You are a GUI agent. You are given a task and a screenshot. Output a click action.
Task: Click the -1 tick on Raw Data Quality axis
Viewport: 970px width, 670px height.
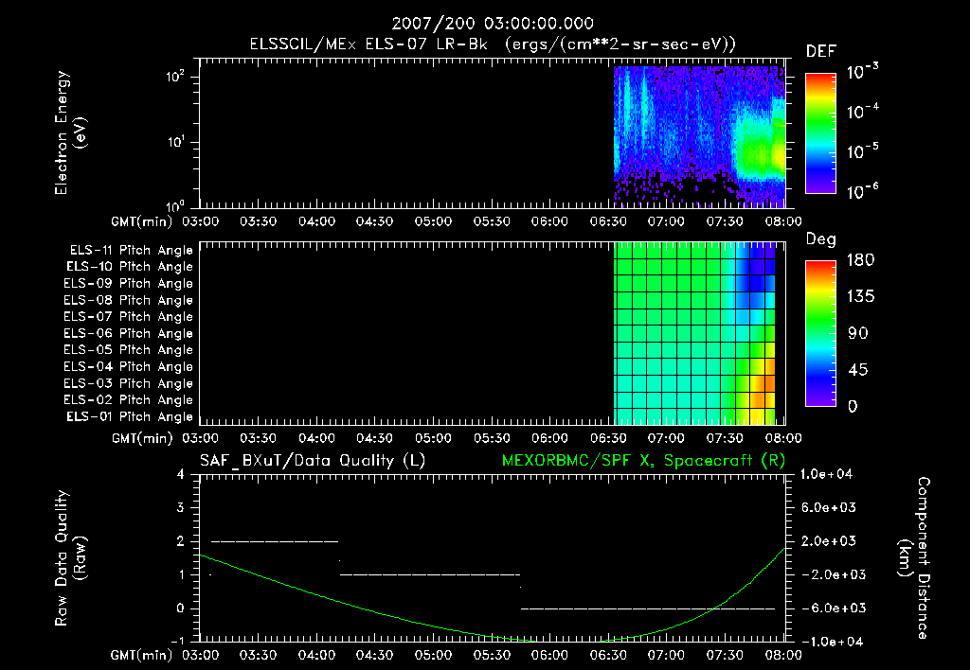tap(177, 641)
